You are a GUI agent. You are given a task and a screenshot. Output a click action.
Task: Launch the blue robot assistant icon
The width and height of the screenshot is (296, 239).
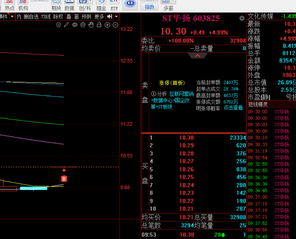130,4
